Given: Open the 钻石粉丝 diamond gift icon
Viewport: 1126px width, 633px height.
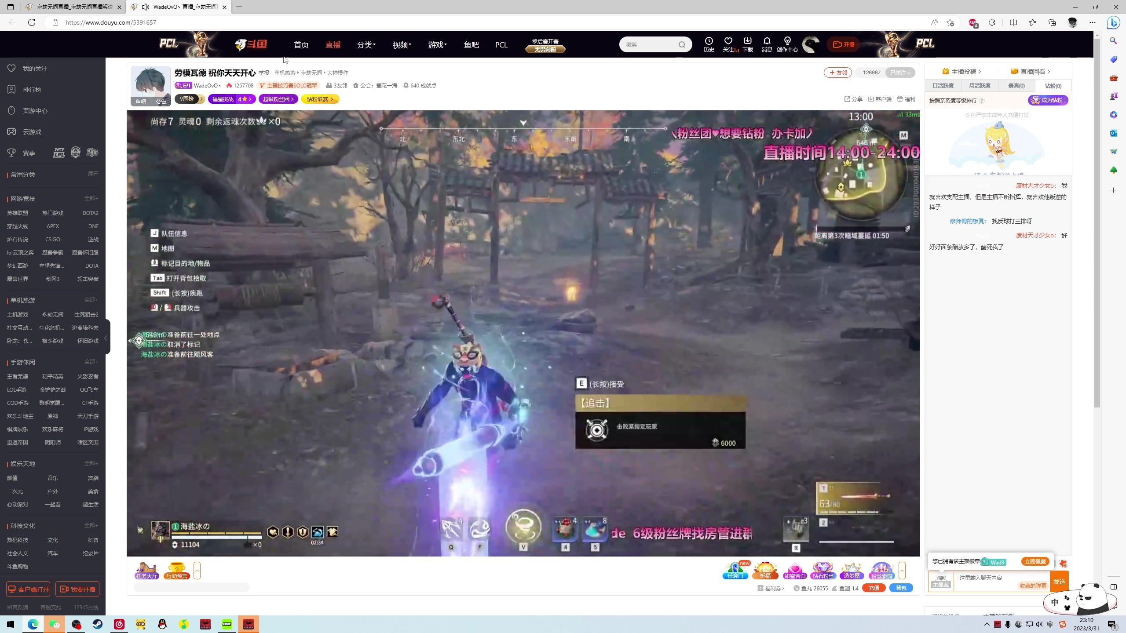Looking at the screenshot, I should click(x=823, y=570).
